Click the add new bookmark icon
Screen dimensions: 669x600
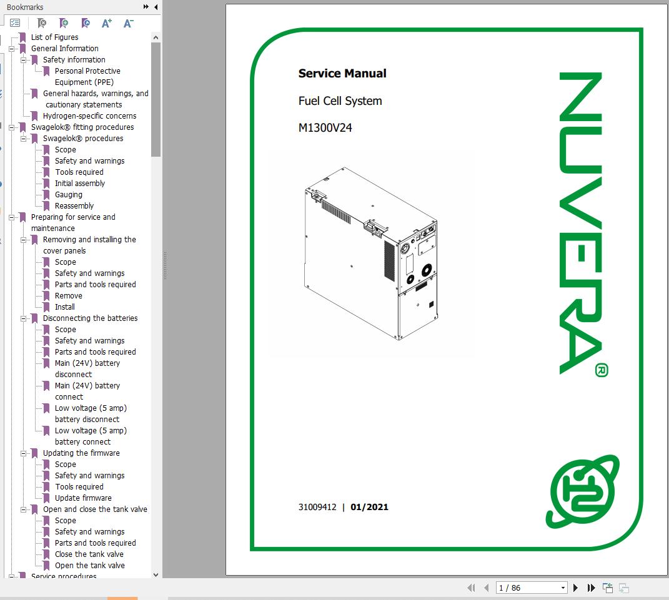tap(64, 23)
